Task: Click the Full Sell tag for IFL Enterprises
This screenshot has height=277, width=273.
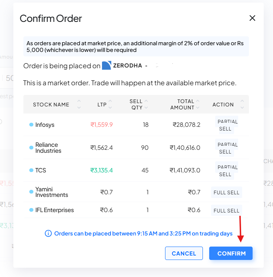Action: coord(226,211)
